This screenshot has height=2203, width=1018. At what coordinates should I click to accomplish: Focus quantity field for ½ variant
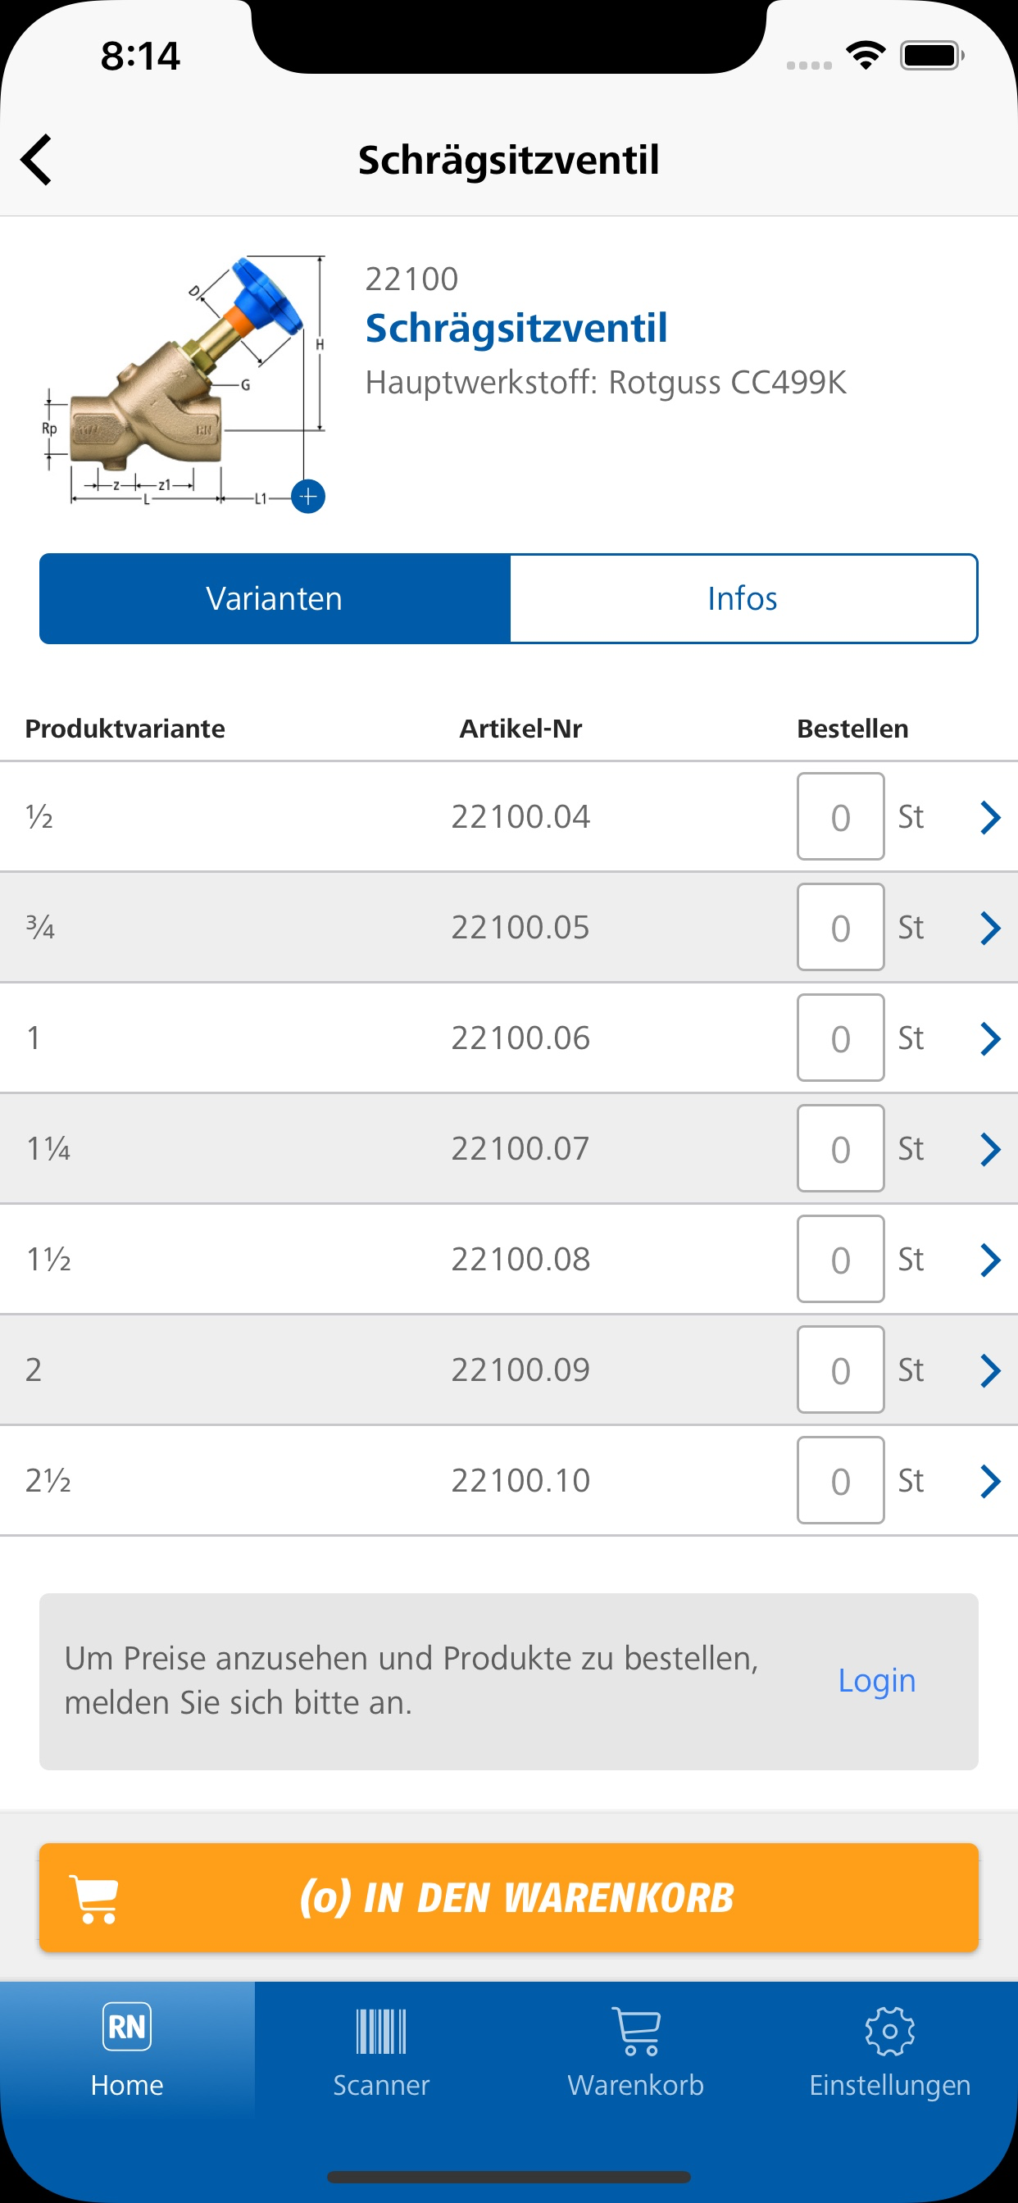840,817
